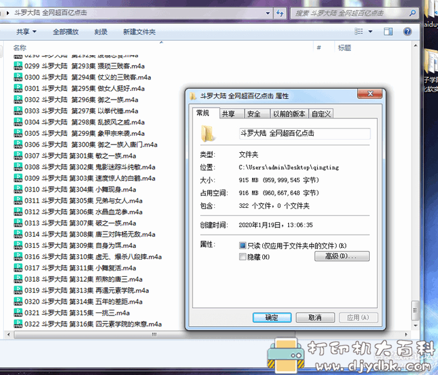Click the 取消 button

pos(315,317)
